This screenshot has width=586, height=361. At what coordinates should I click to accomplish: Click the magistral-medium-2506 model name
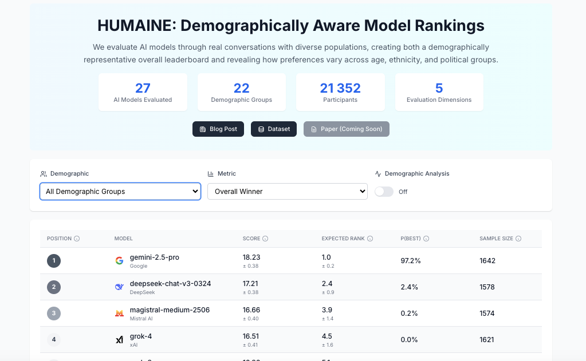170,310
